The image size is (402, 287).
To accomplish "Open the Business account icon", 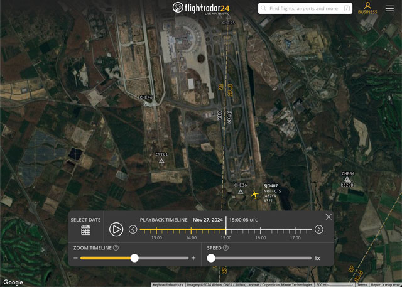I will pyautogui.click(x=367, y=8).
